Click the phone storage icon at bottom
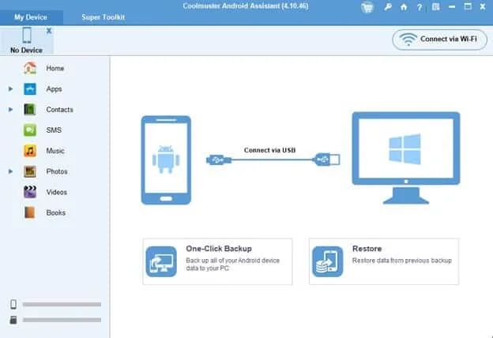 click(13, 304)
